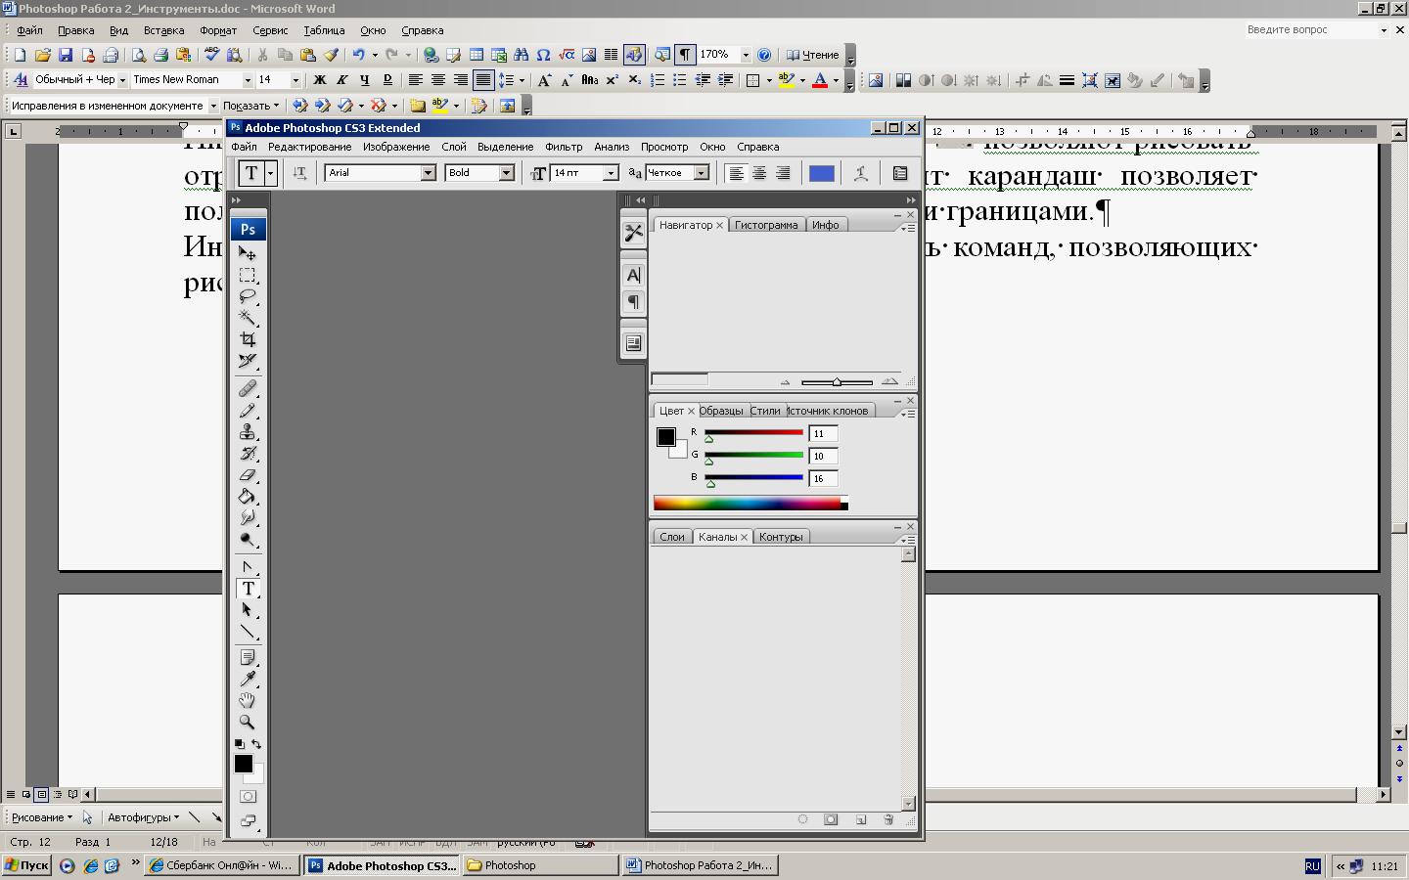Screen dimensions: 1409x880
Task: Toggle justify alignment in Word toolbar
Action: click(482, 80)
